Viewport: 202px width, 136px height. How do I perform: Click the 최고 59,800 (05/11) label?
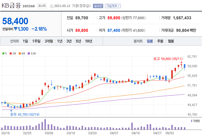click(x=168, y=59)
